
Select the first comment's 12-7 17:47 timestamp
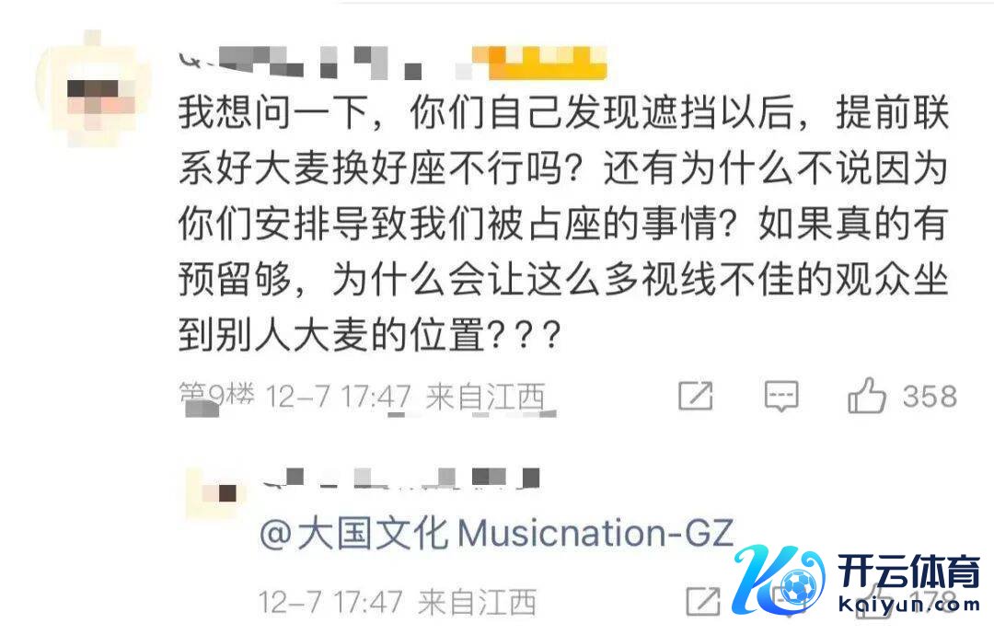click(339, 398)
